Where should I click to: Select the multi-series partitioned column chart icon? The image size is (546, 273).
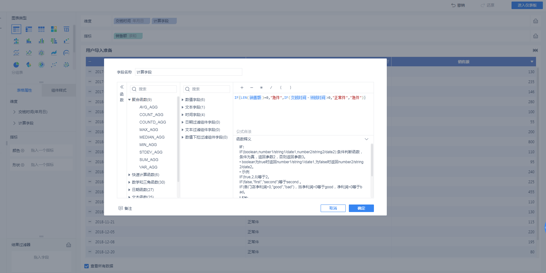[16, 41]
